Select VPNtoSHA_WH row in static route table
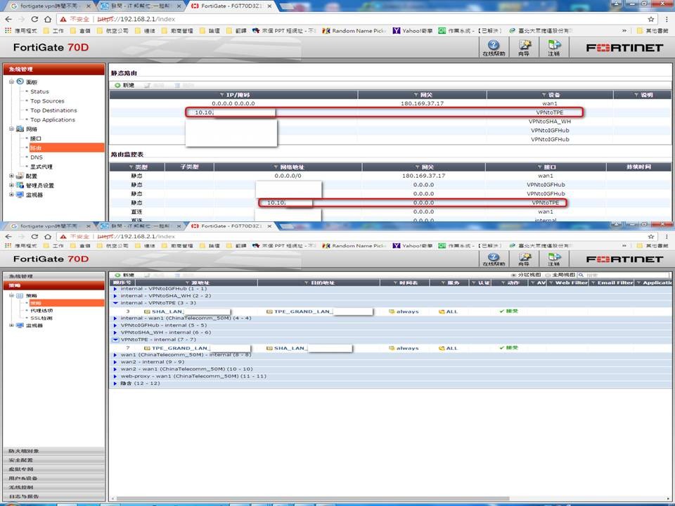Screen dimensions: 675x506 point(390,122)
